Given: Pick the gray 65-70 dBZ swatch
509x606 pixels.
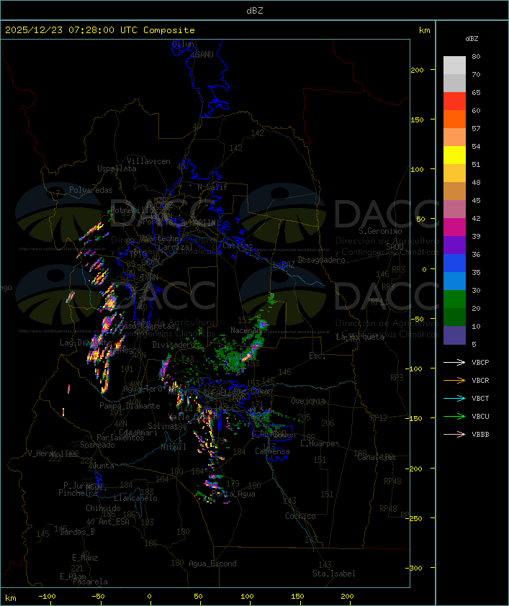Looking at the screenshot, I should coord(454,83).
